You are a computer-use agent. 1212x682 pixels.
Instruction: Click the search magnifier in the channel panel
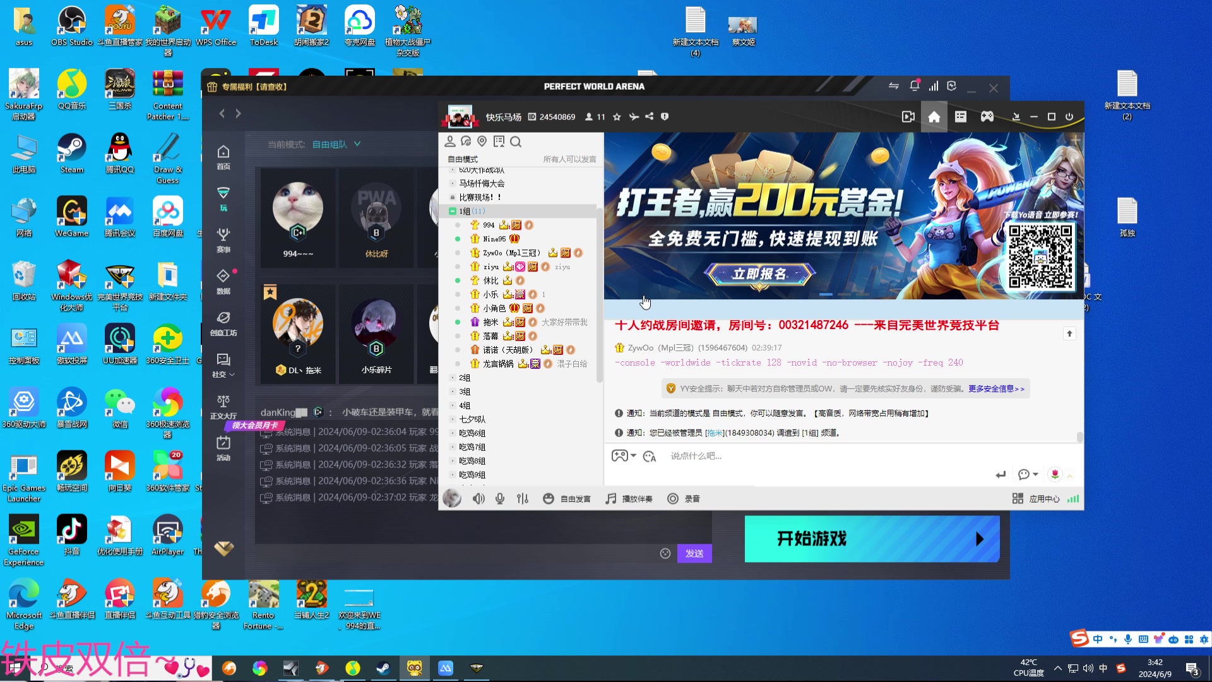click(x=516, y=141)
